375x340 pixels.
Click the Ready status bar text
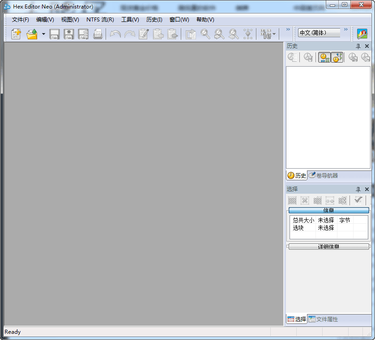coord(13,332)
